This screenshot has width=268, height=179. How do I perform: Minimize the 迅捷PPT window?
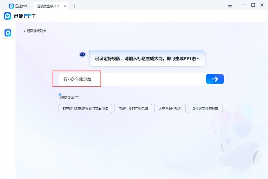point(244,5)
